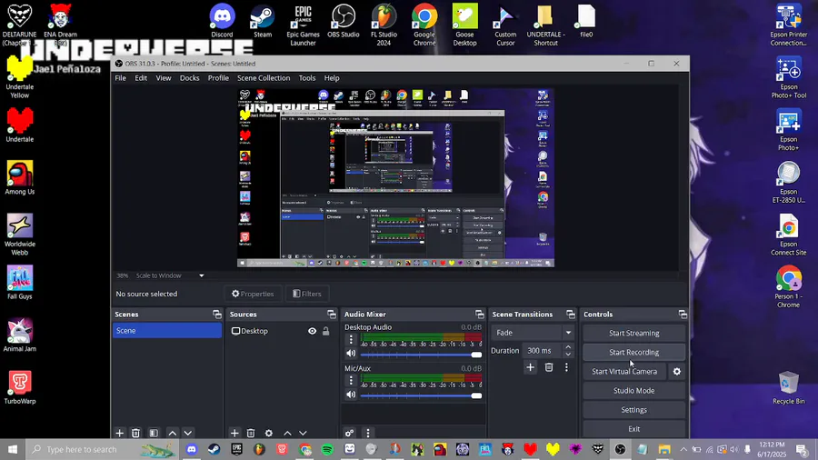This screenshot has width=818, height=460.
Task: Add a new scene with the plus icon
Action: pos(119,433)
